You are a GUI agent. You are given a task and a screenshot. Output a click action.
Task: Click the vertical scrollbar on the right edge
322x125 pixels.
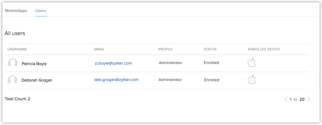pos(320,80)
